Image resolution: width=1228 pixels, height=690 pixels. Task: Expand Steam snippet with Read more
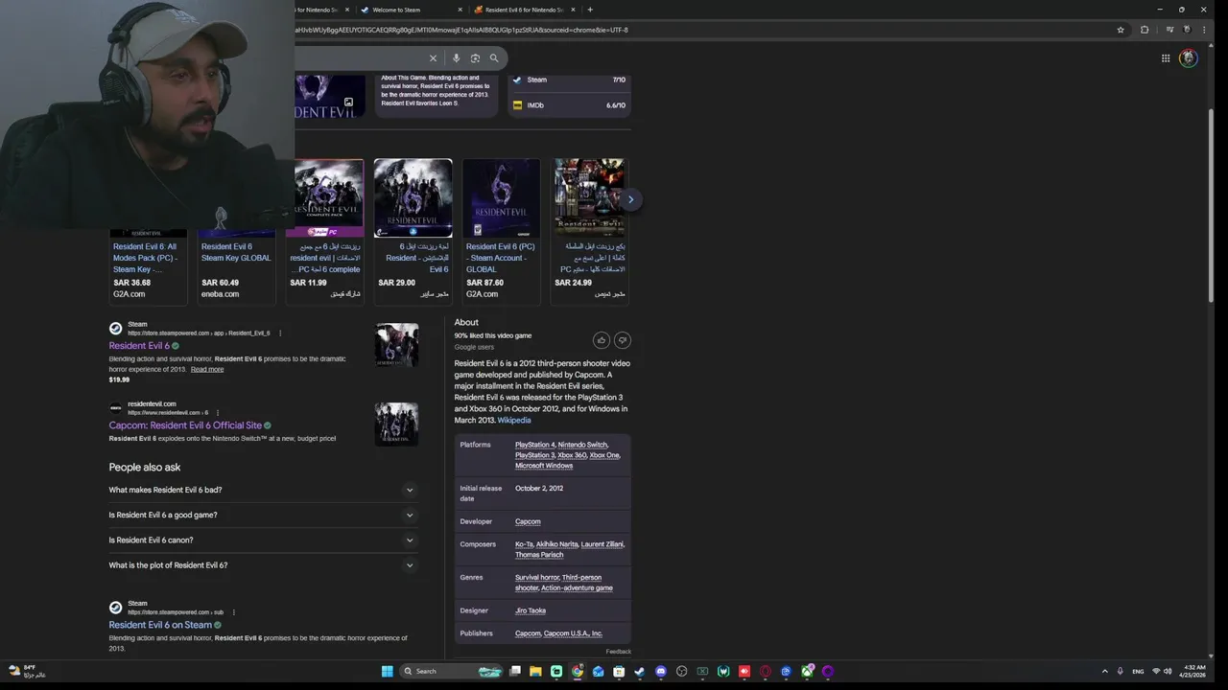click(x=207, y=370)
